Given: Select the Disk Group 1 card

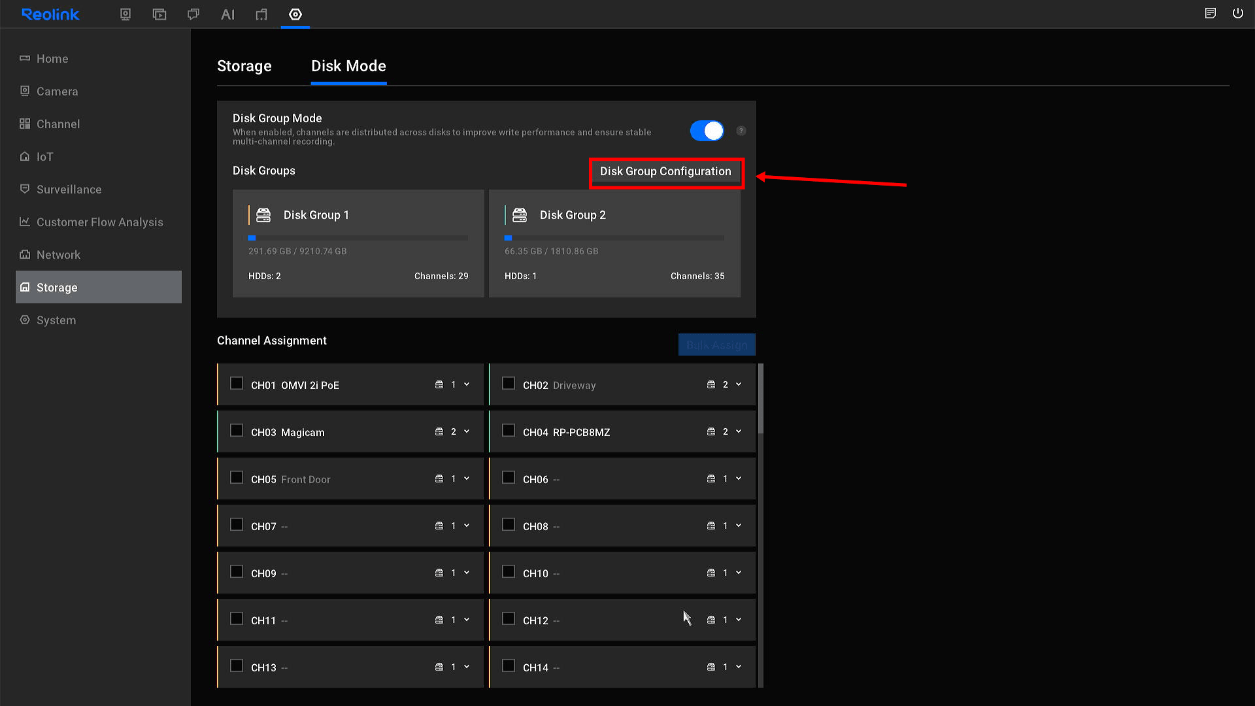Looking at the screenshot, I should [x=358, y=243].
